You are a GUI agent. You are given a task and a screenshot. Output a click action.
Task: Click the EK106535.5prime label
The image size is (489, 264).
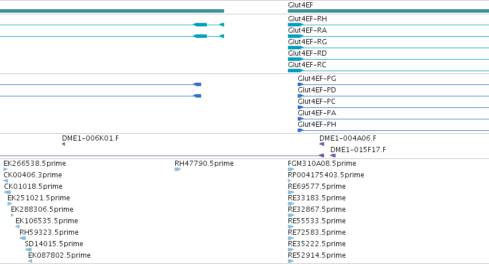(x=47, y=221)
